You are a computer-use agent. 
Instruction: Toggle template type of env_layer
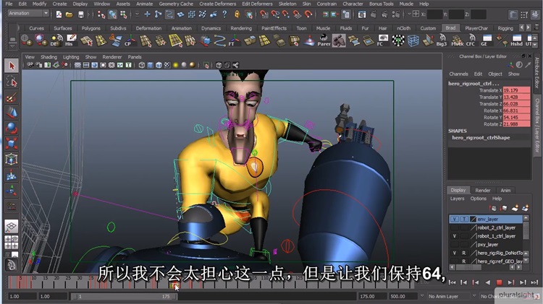coord(464,219)
